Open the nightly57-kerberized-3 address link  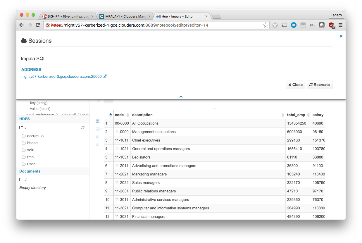pos(61,77)
